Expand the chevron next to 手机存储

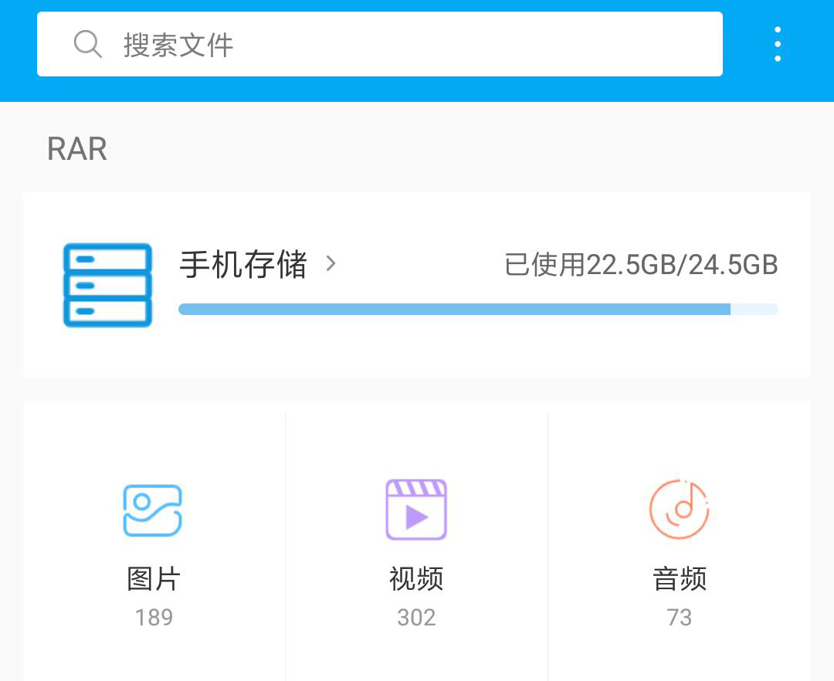[331, 264]
